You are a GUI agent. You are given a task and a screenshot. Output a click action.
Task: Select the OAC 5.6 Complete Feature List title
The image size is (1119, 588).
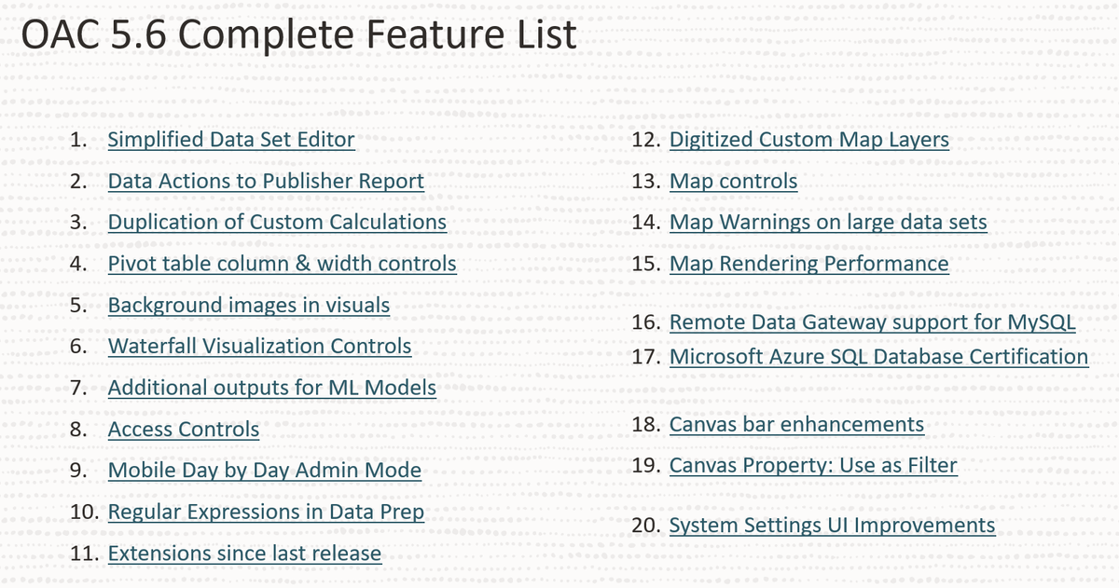[x=298, y=36]
